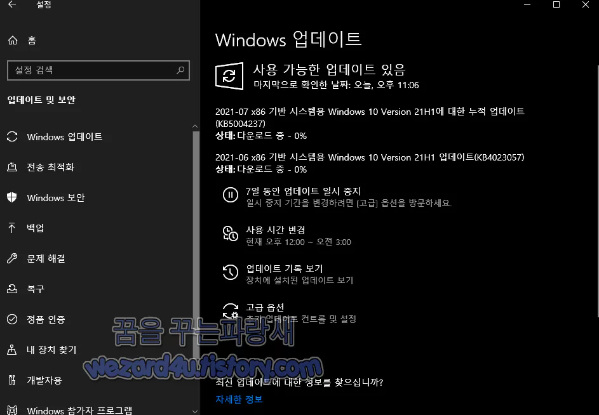
Task: Select the 정품 인증 checkmark icon
Action: [x=13, y=319]
